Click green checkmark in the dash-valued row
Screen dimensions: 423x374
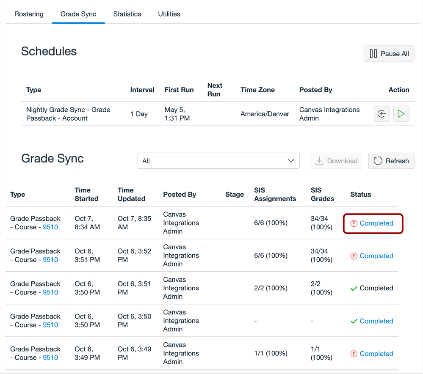coord(354,321)
